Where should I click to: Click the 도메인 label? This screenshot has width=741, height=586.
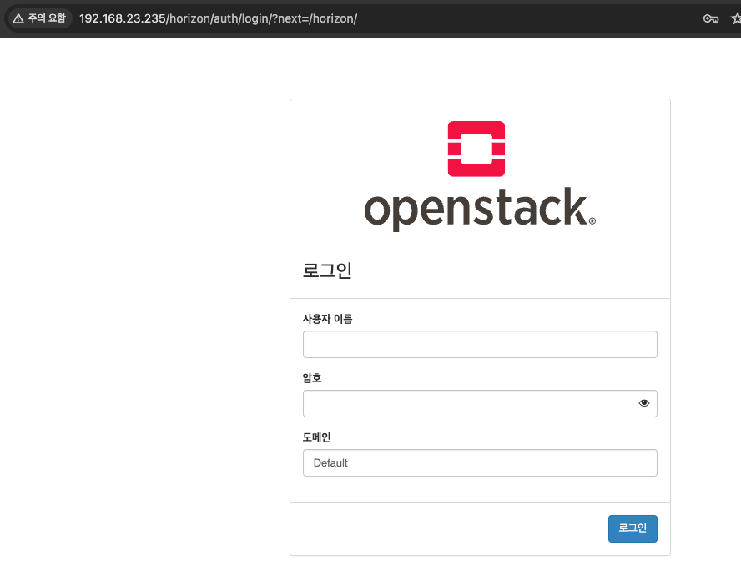(x=316, y=437)
